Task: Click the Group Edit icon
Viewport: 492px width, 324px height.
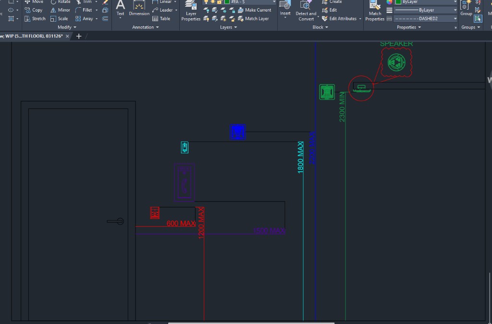Action: pyautogui.click(x=478, y=10)
